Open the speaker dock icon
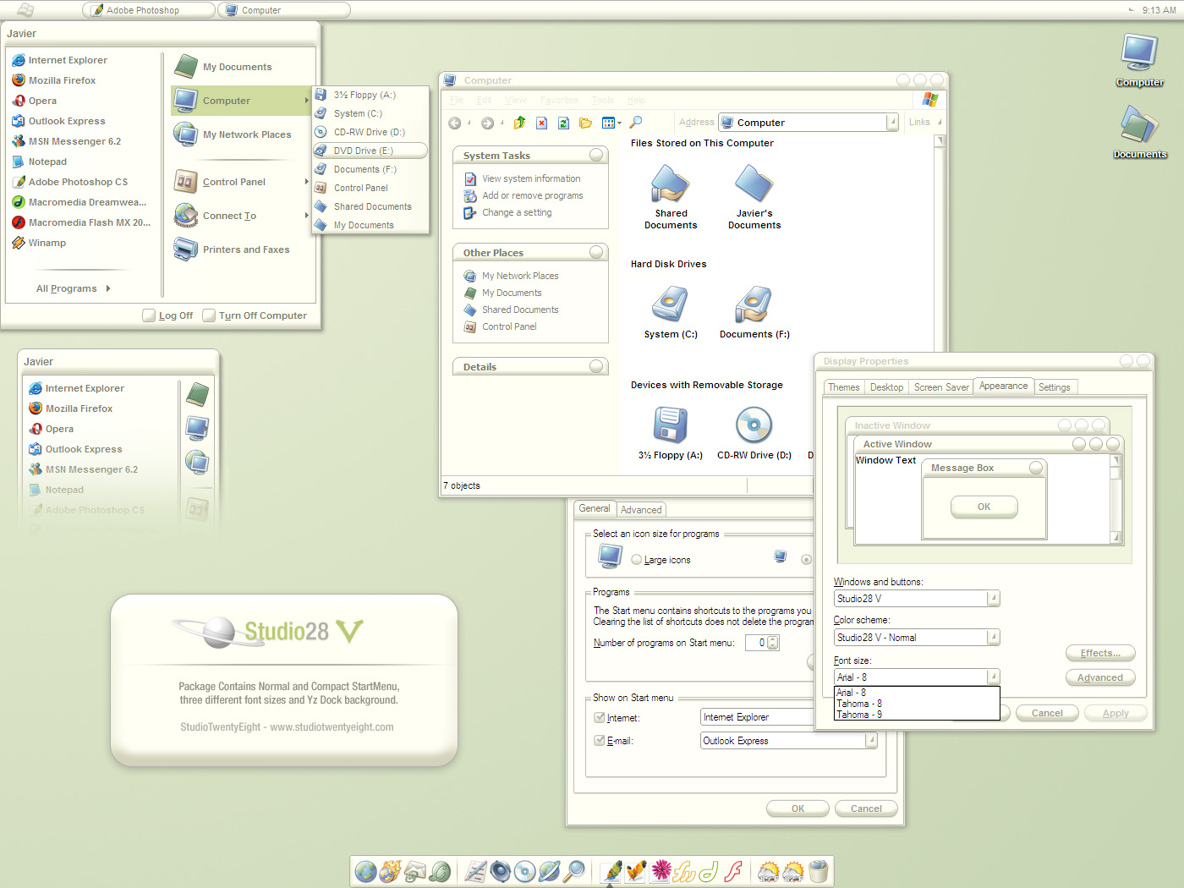 click(x=501, y=871)
